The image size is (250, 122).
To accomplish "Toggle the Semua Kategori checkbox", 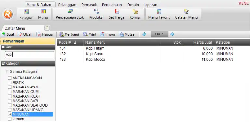I will pos(7,71).
